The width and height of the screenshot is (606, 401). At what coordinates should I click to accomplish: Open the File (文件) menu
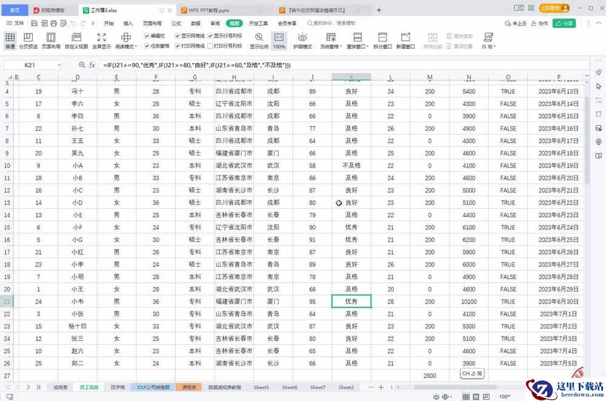pyautogui.click(x=15, y=24)
